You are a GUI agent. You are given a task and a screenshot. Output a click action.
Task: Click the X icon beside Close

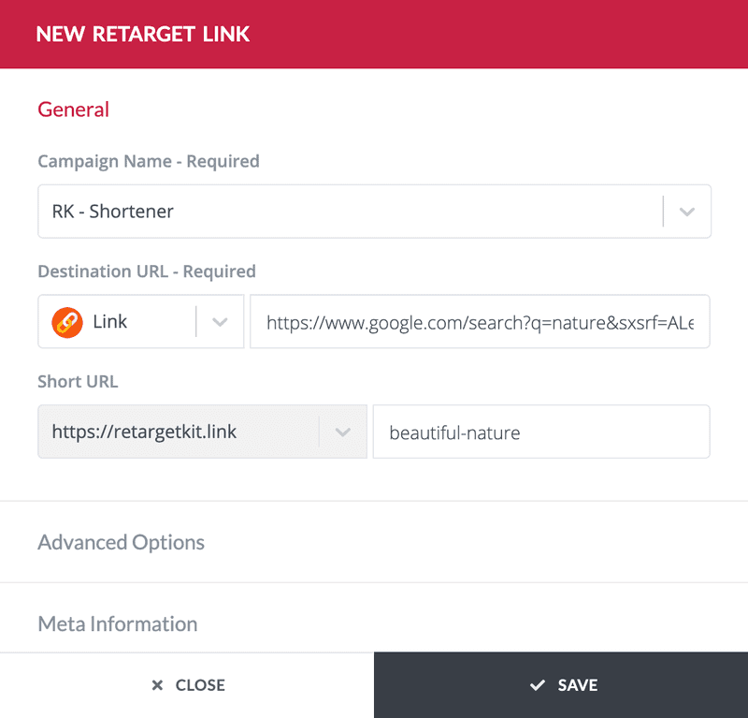coord(157,685)
